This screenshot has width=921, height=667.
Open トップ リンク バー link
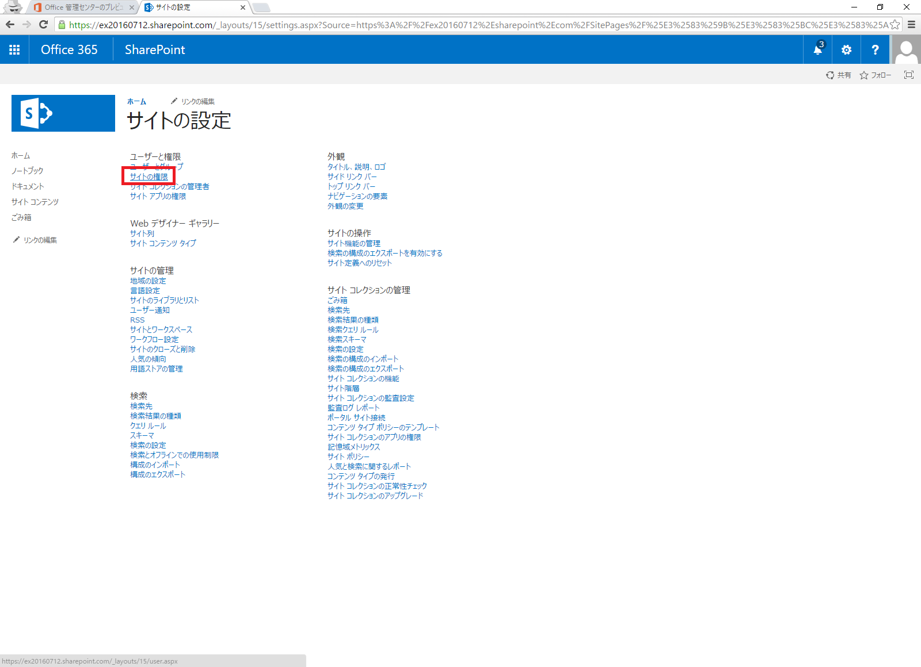351,186
